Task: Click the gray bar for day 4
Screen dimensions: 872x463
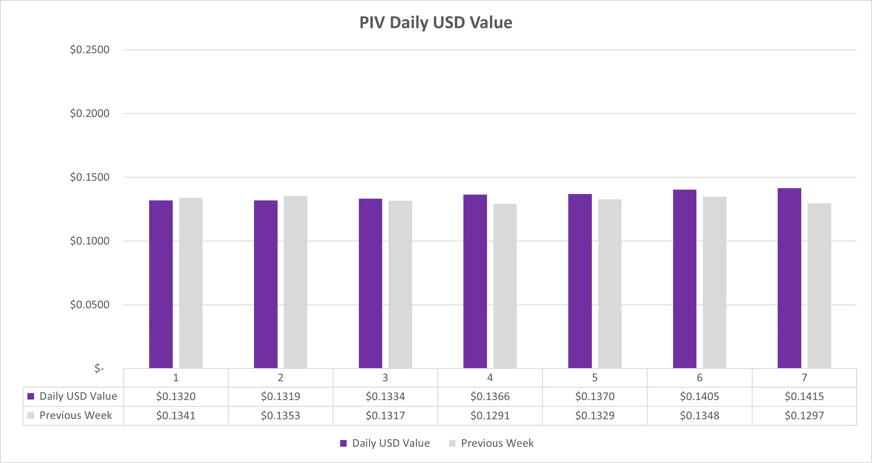Action: [505, 286]
